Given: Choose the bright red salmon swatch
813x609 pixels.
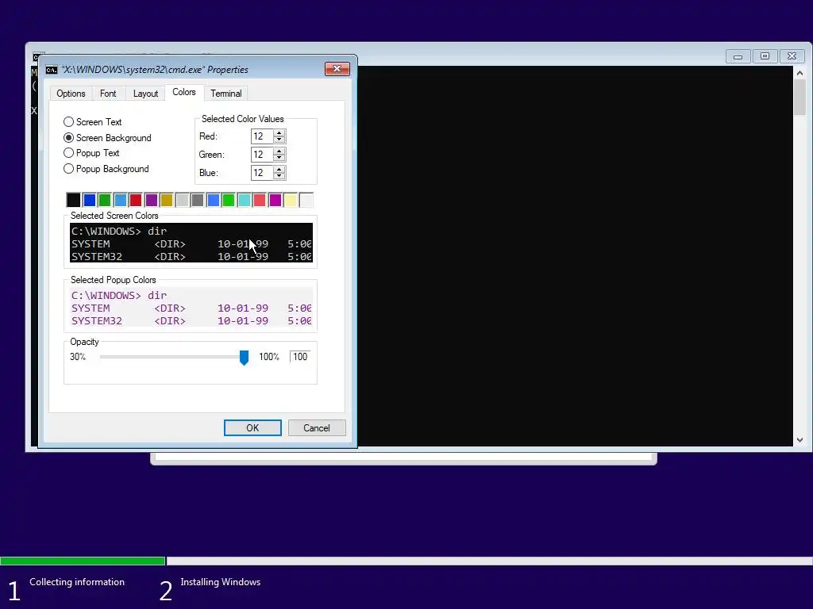Looking at the screenshot, I should click(260, 200).
